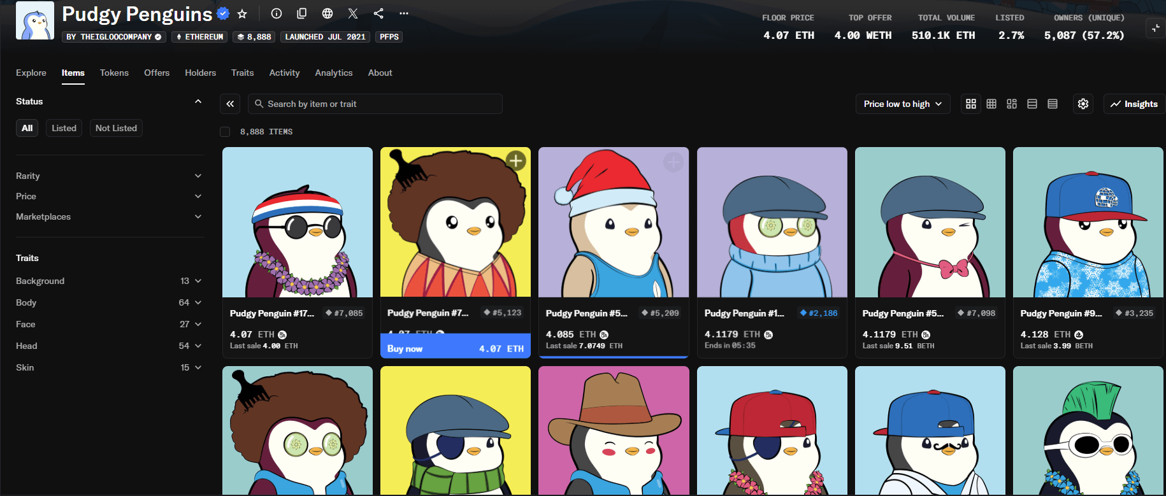Open the Offers tab
The width and height of the screenshot is (1166, 496).
point(157,73)
